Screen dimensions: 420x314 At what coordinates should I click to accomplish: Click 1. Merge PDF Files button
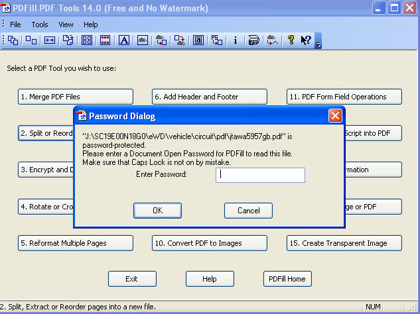76,97
